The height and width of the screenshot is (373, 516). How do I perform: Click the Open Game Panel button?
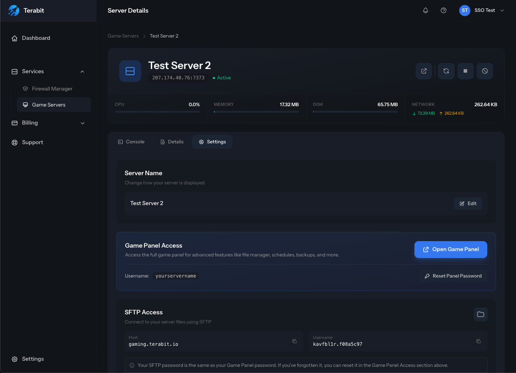pos(450,249)
